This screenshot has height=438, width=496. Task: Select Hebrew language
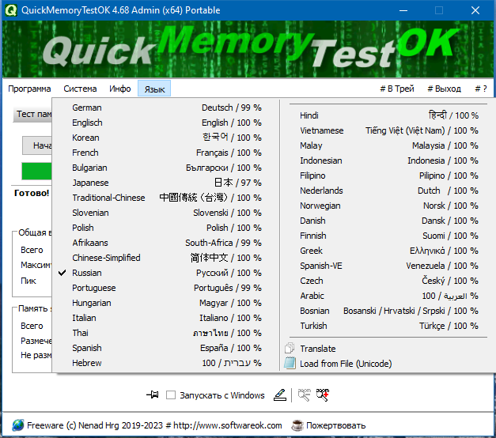(166, 363)
